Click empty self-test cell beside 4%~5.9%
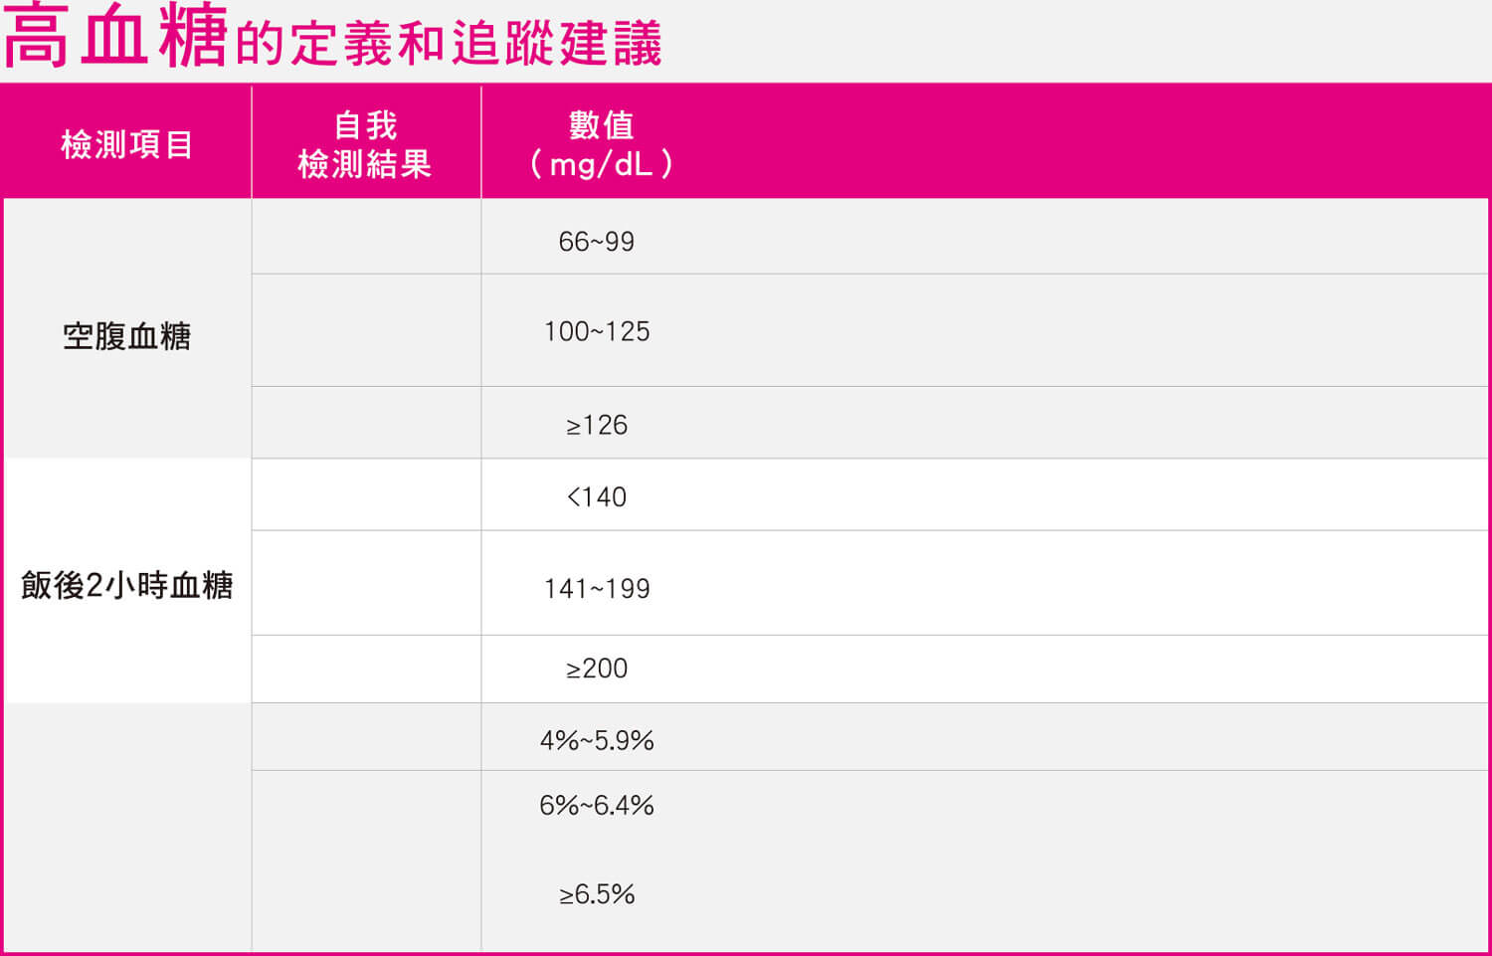Image resolution: width=1492 pixels, height=956 pixels. (366, 737)
